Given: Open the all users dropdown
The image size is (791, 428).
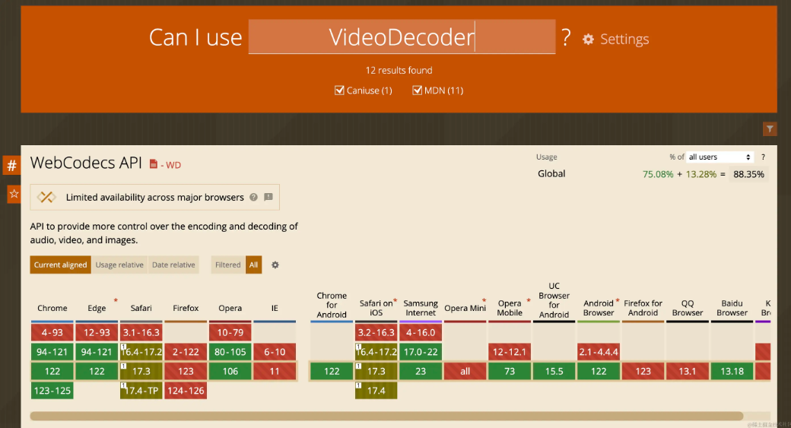Looking at the screenshot, I should point(720,157).
